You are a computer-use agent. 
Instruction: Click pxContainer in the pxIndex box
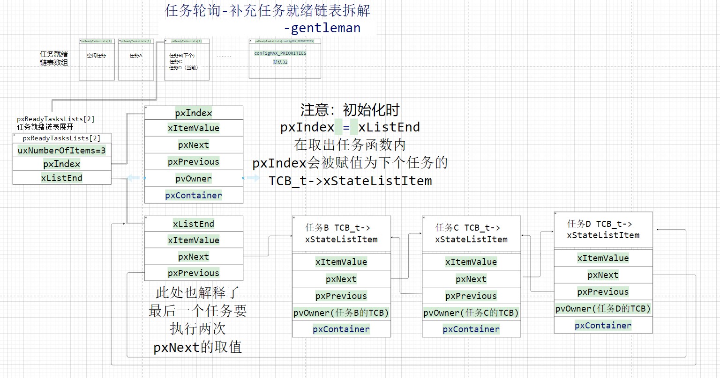pyautogui.click(x=194, y=195)
